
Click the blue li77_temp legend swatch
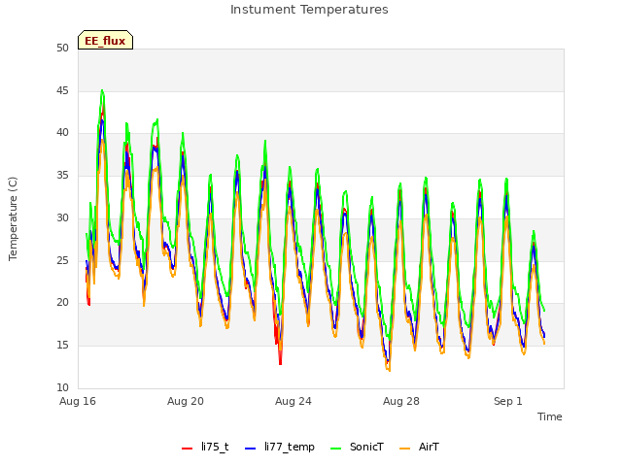pos(251,449)
